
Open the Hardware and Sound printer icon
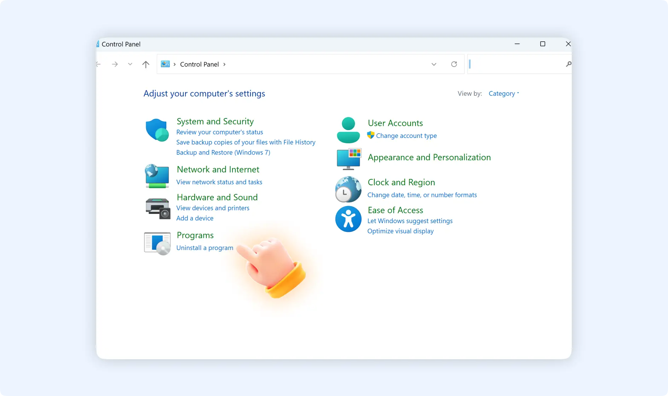[158, 209]
